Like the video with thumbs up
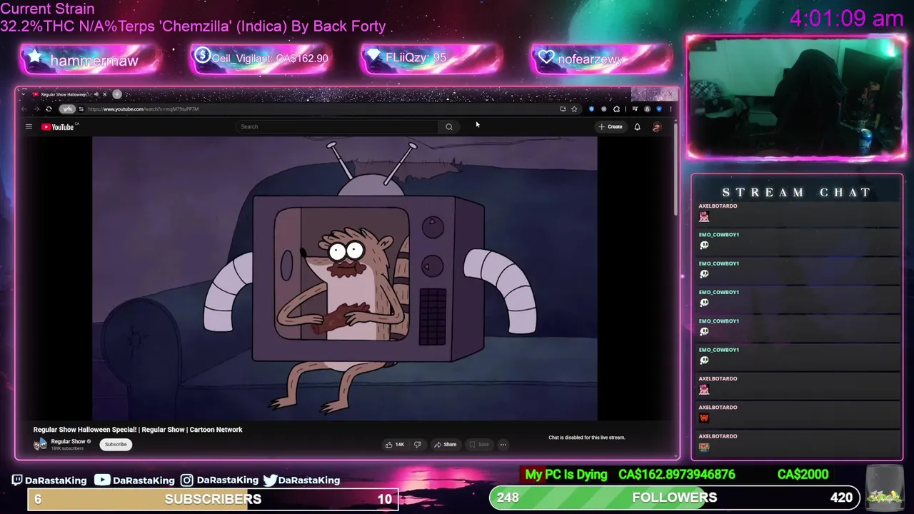The width and height of the screenshot is (914, 514). pos(395,445)
